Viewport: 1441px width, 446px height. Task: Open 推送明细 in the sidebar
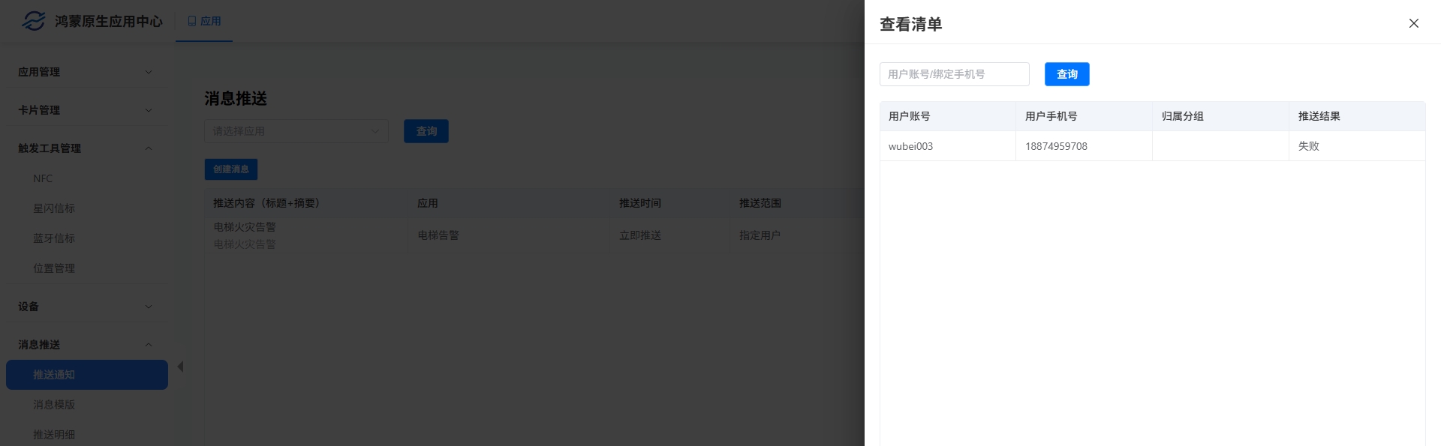[86, 435]
